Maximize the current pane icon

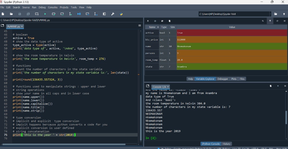[x=104, y=14]
